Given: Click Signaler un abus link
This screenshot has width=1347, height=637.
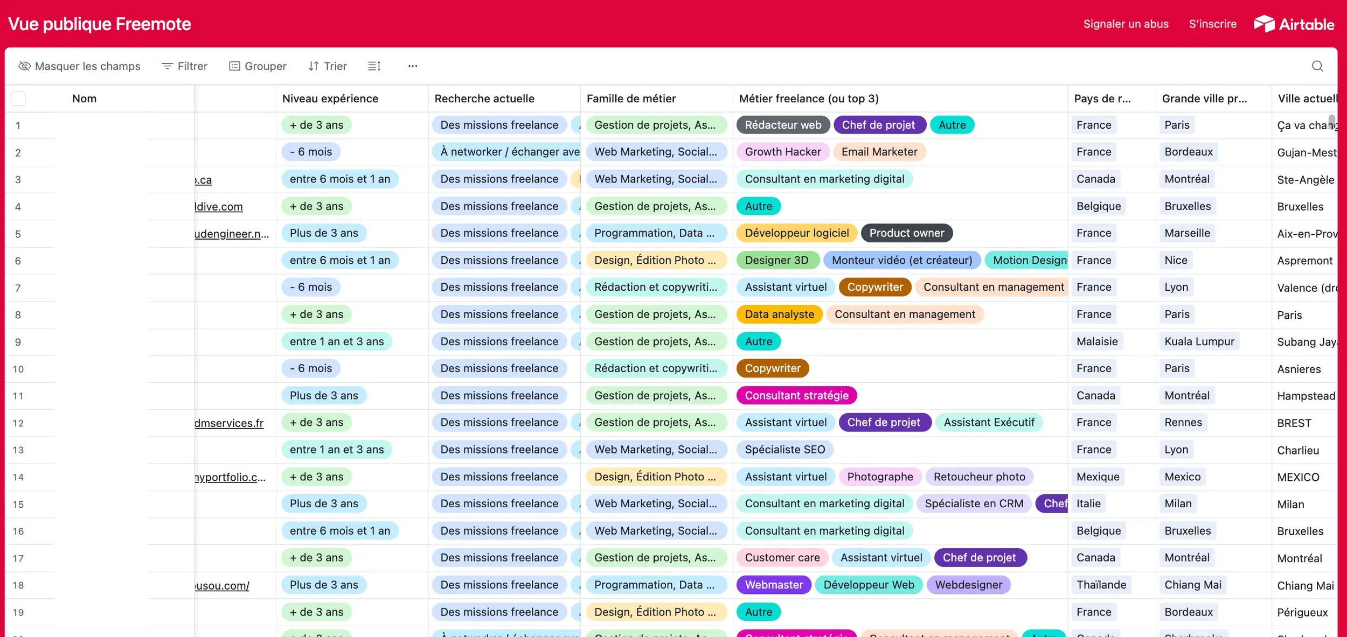Looking at the screenshot, I should click(1126, 24).
